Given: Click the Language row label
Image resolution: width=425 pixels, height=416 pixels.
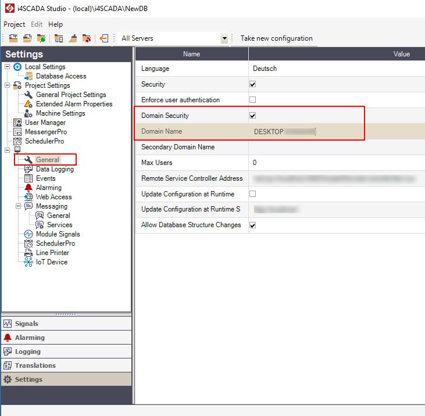Looking at the screenshot, I should [x=155, y=69].
